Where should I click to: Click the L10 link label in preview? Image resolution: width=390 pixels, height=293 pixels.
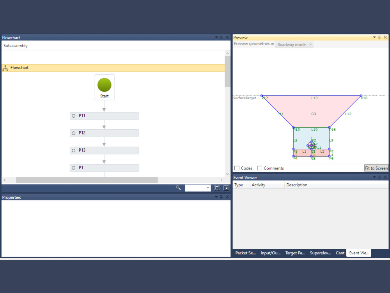click(314, 130)
